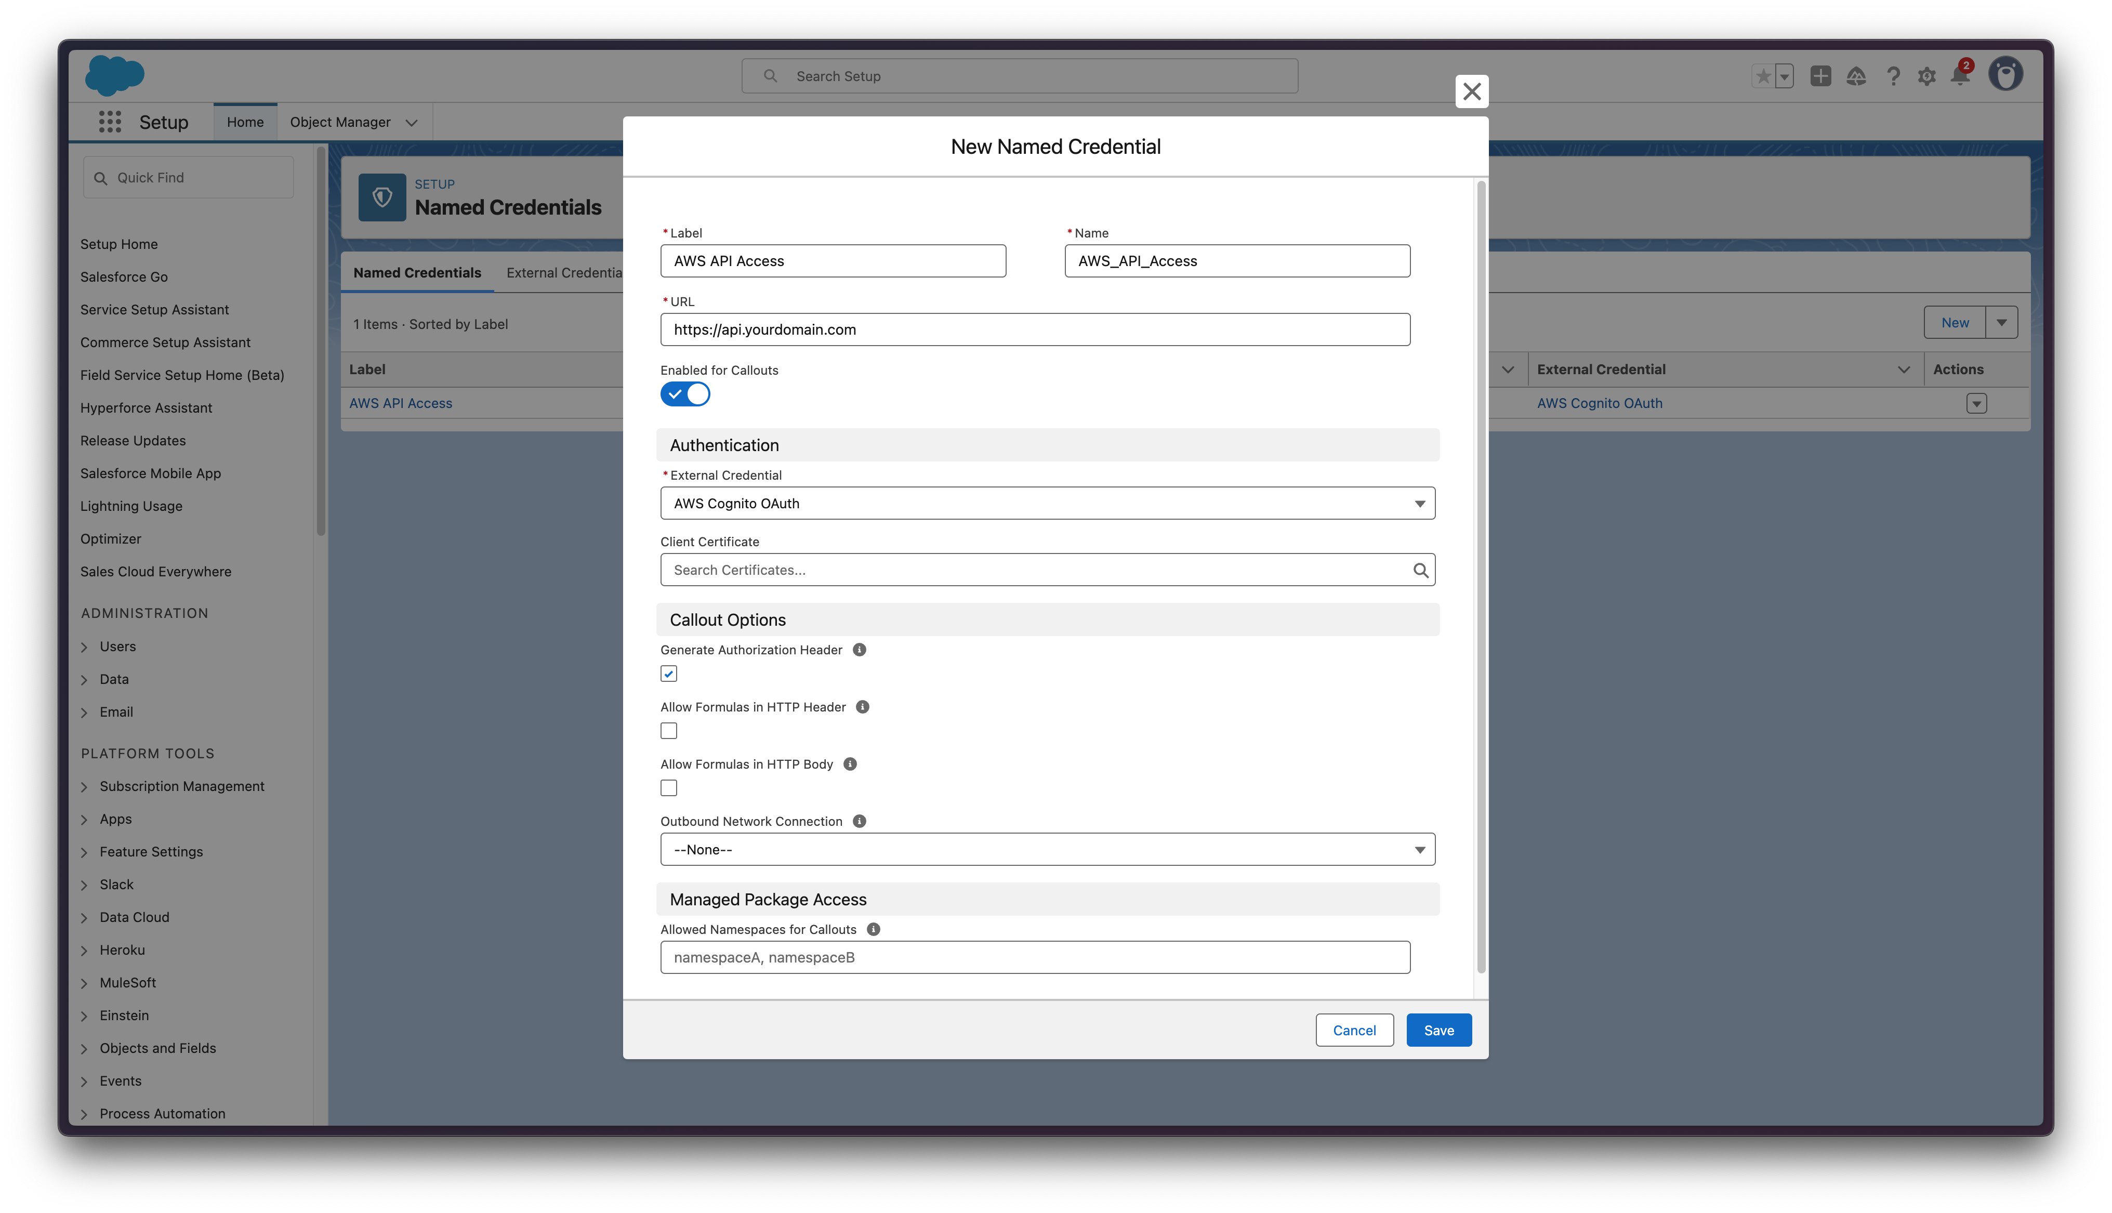Open the Setup gear icon
The width and height of the screenshot is (2112, 1213).
1926,76
